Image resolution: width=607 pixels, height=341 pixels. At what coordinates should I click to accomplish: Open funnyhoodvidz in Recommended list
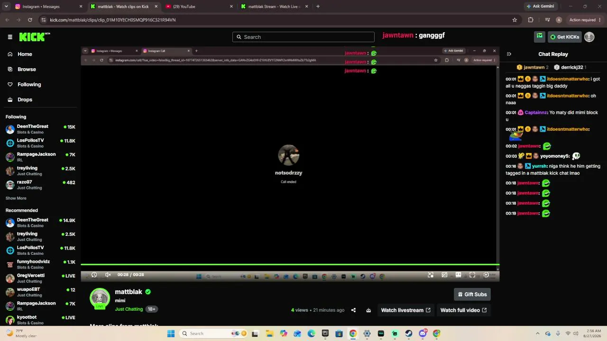pyautogui.click(x=40, y=264)
